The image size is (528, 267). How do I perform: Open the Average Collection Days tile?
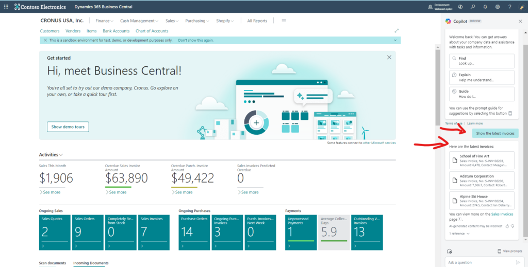(x=334, y=233)
